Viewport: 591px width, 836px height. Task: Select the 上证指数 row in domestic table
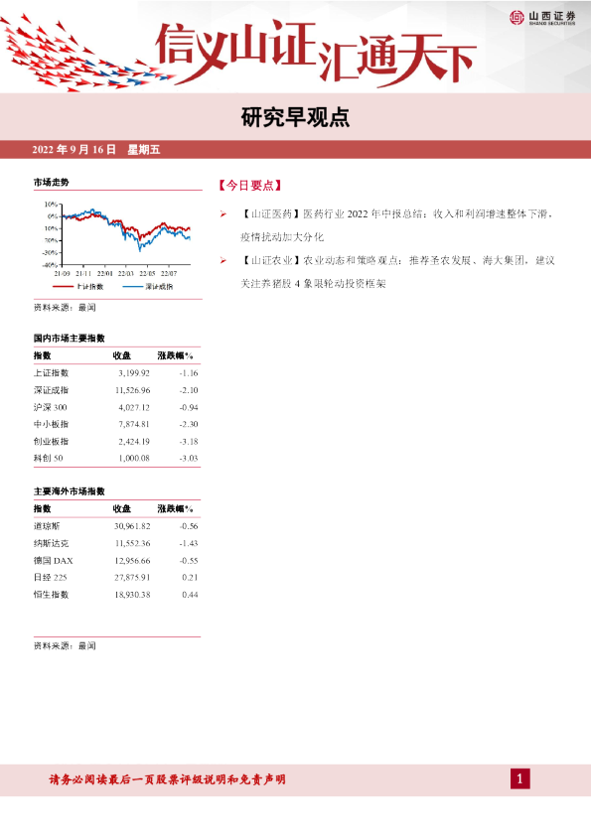tap(116, 373)
